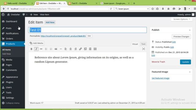This screenshot has height=110, width=196.
Task: Click Set featured image link
Action: point(160,78)
